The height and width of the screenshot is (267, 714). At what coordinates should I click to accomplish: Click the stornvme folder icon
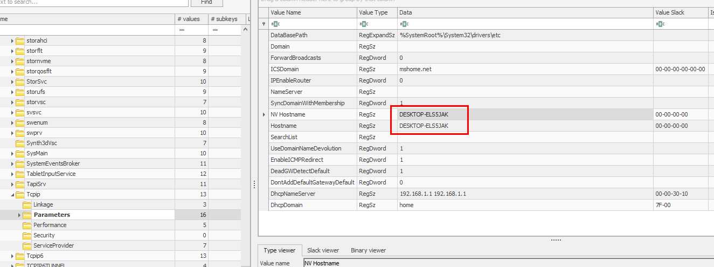tap(20, 61)
